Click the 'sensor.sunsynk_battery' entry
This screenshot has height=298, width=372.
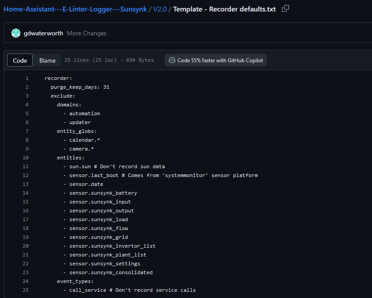(x=100, y=193)
